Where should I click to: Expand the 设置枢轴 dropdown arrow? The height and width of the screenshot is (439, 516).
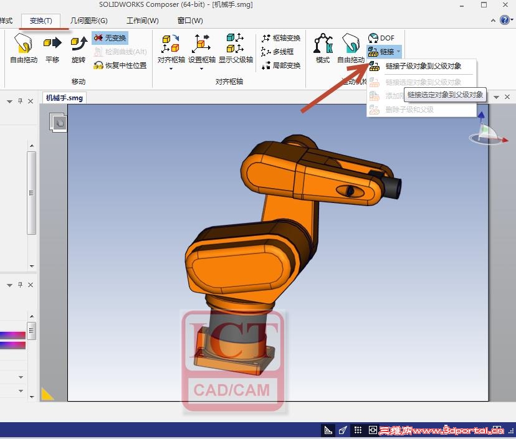(201, 68)
